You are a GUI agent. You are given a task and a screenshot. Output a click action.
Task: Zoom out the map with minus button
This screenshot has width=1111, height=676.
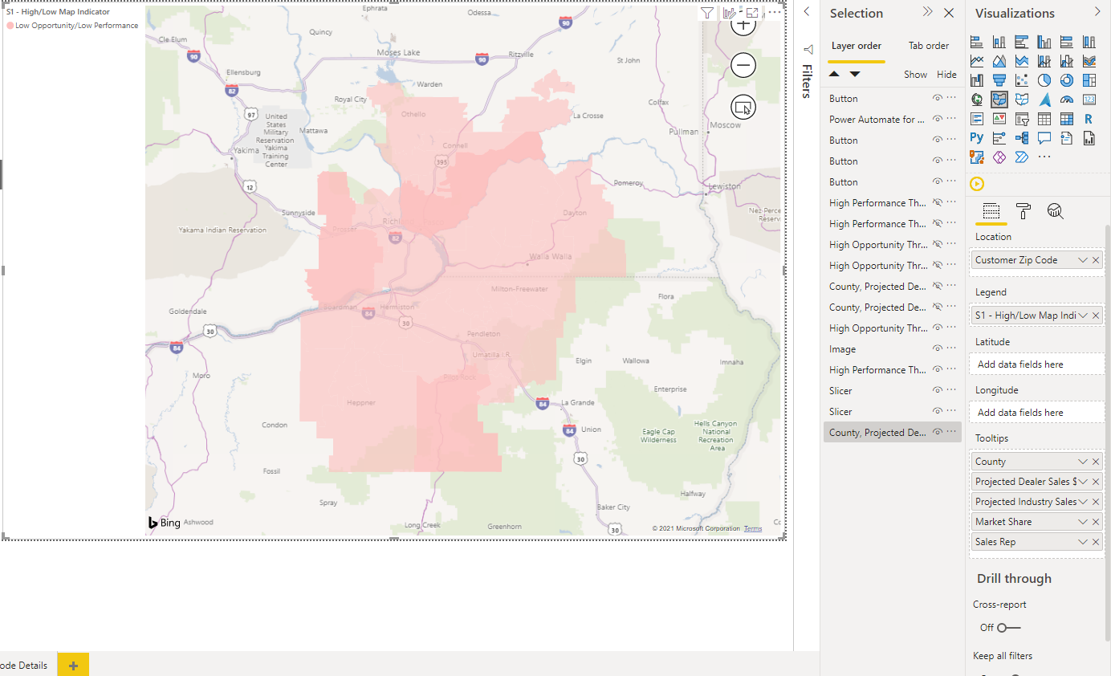[x=743, y=65]
